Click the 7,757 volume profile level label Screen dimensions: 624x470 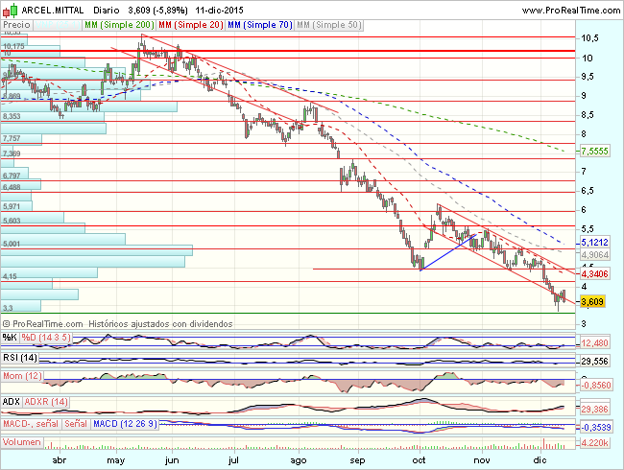pyautogui.click(x=12, y=138)
